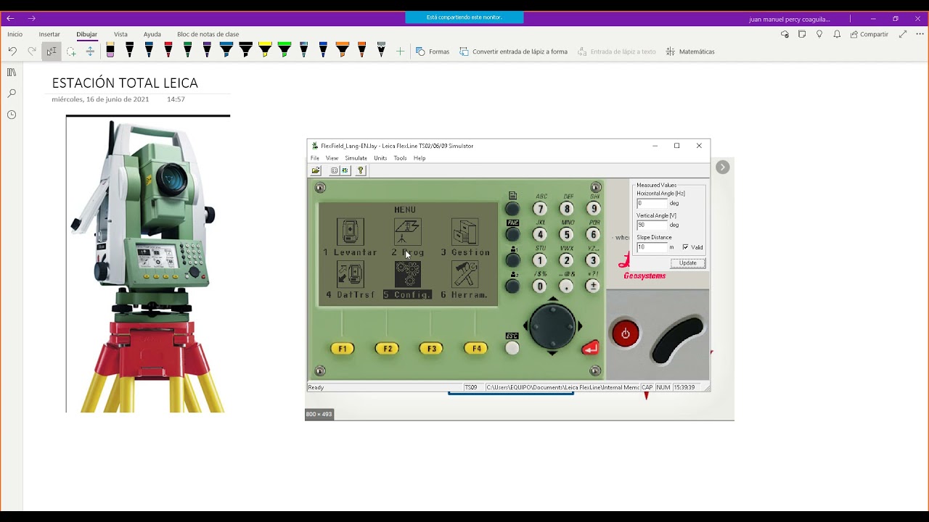Switch to the Inicio ribbon tab
The height and width of the screenshot is (522, 929).
pos(15,34)
